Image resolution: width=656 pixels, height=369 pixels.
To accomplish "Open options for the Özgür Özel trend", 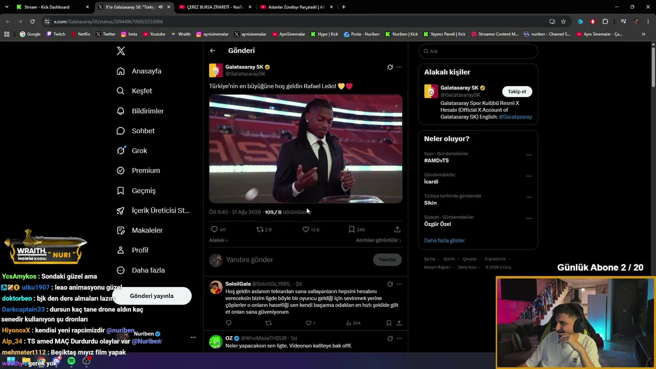I will (529, 218).
